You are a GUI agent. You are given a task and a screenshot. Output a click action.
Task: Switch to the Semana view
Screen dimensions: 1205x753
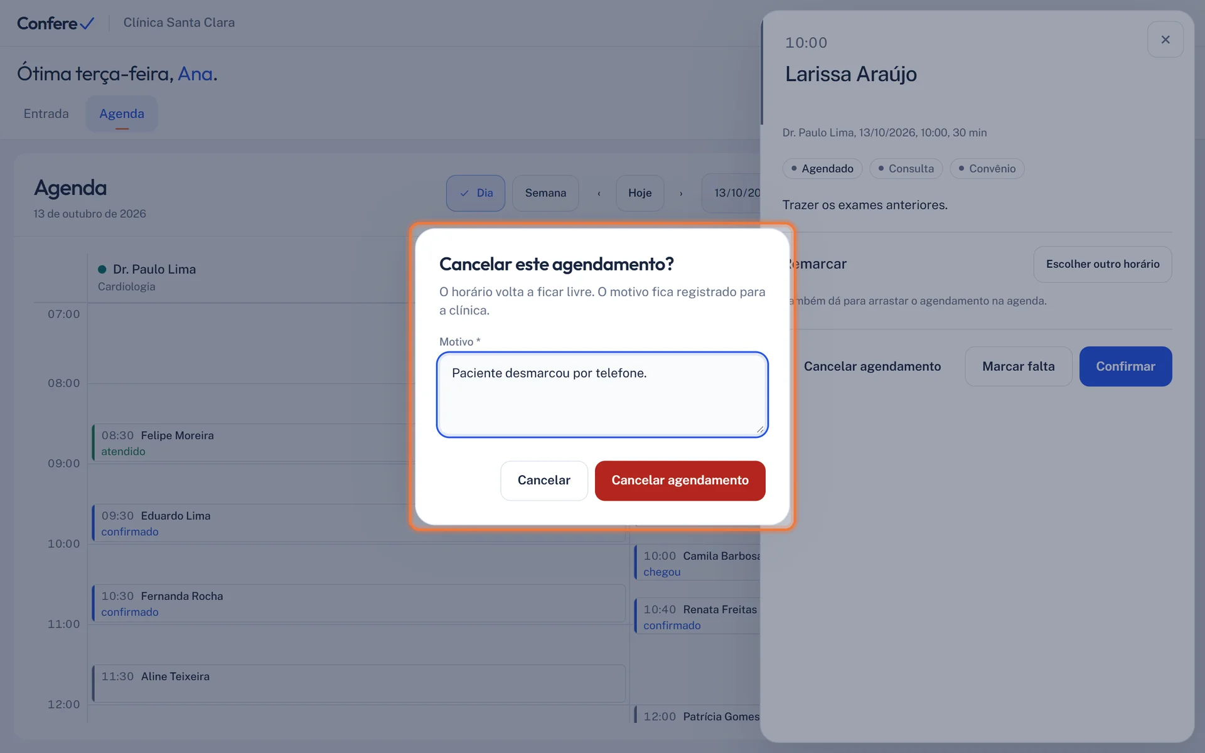545,193
